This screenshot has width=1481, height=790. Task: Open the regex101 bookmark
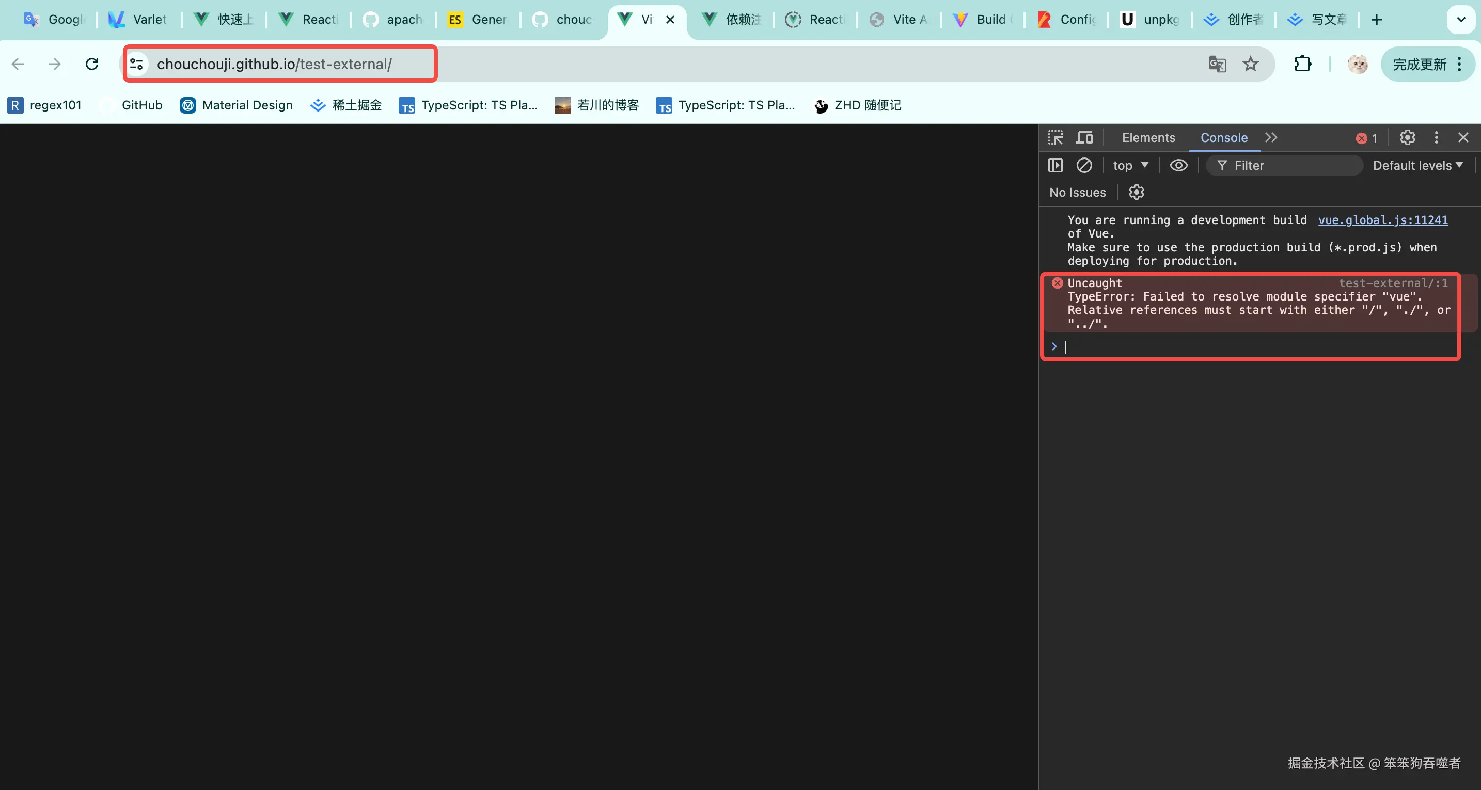pos(45,105)
